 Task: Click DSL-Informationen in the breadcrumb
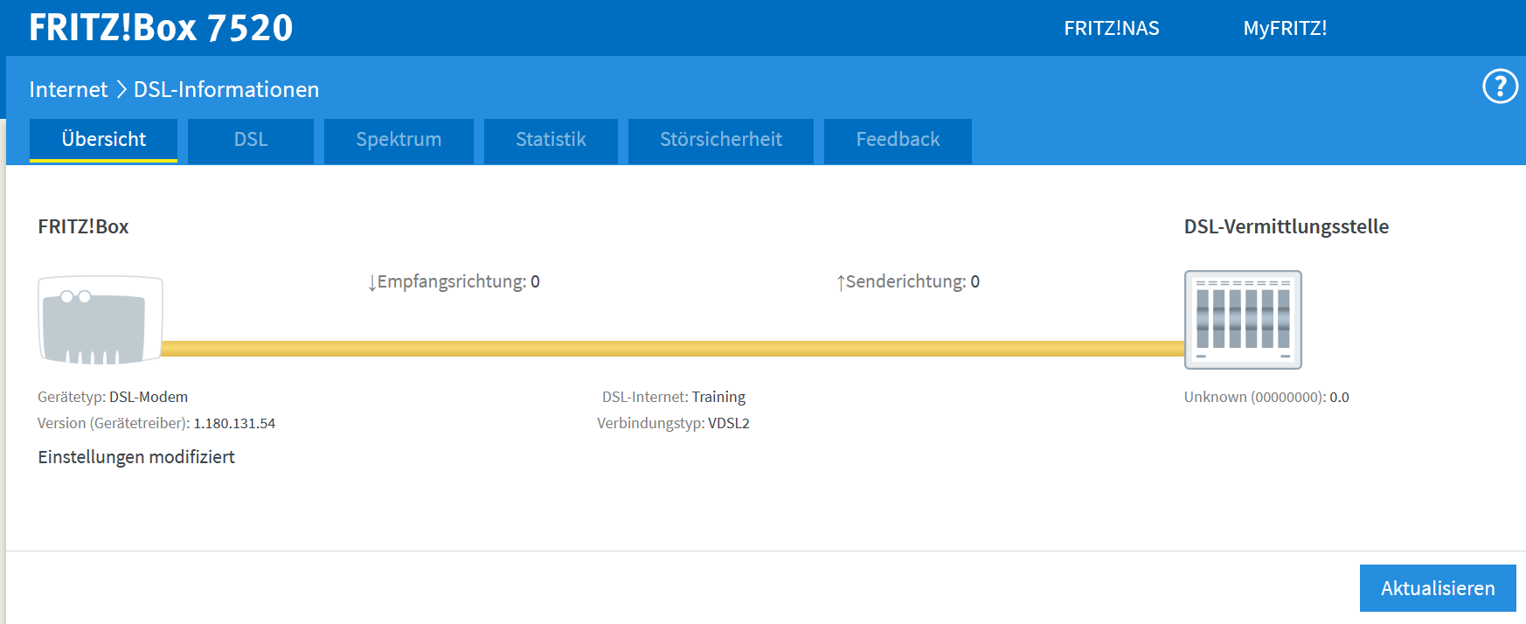tap(226, 89)
